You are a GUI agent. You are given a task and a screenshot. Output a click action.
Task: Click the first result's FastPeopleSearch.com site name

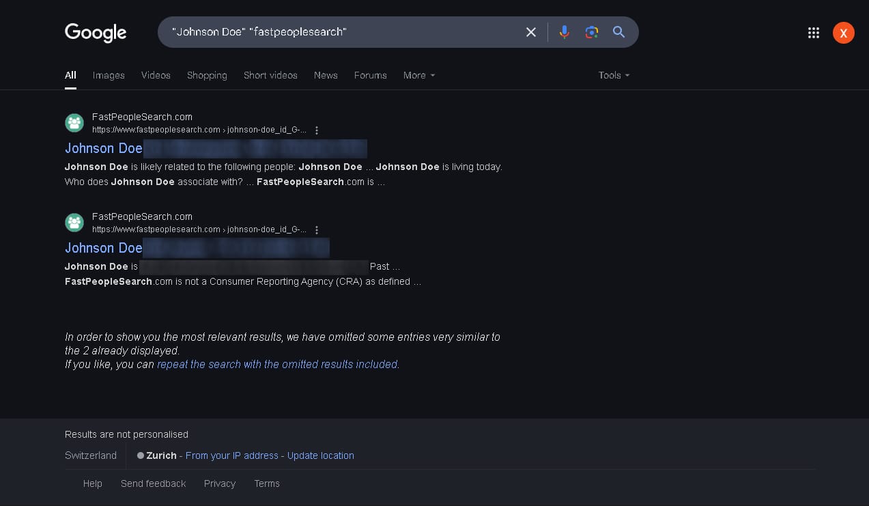click(142, 117)
